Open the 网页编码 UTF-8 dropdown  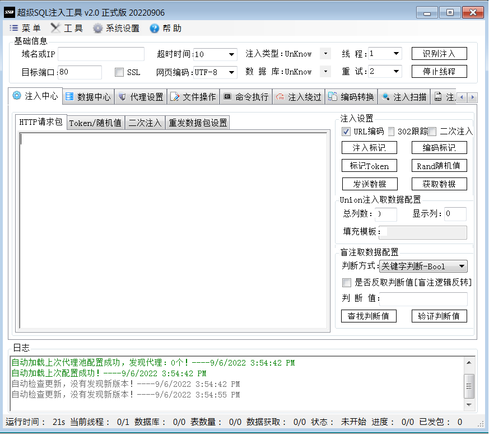pyautogui.click(x=231, y=72)
